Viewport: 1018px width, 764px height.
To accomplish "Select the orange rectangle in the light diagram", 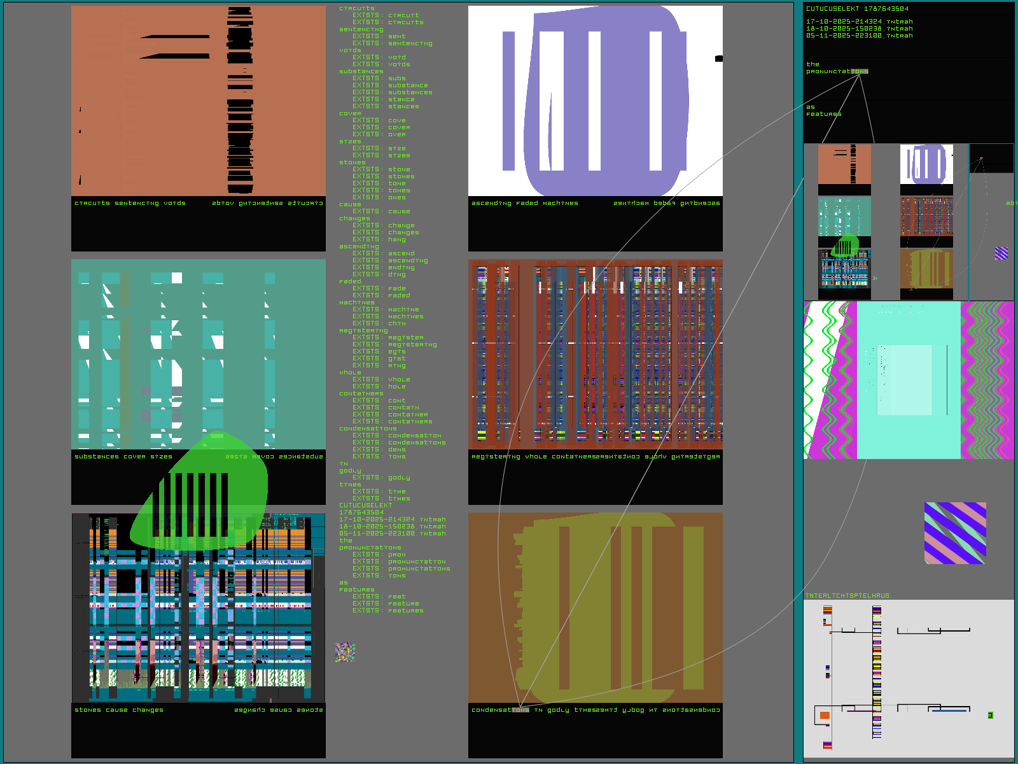I will 825,716.
